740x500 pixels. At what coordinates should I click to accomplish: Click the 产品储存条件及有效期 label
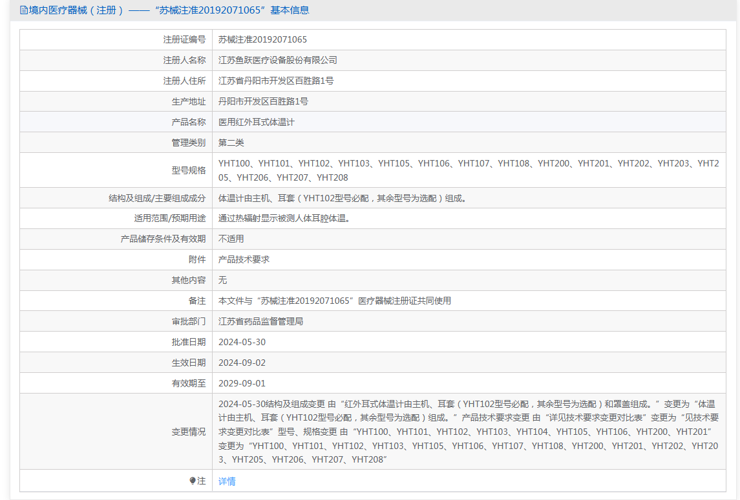(x=164, y=239)
